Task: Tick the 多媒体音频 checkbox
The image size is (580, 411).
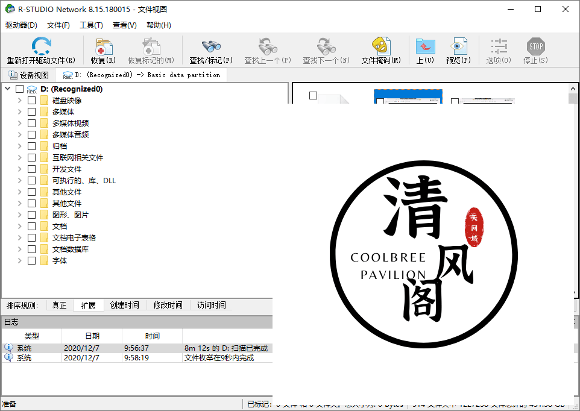Action: pyautogui.click(x=32, y=134)
